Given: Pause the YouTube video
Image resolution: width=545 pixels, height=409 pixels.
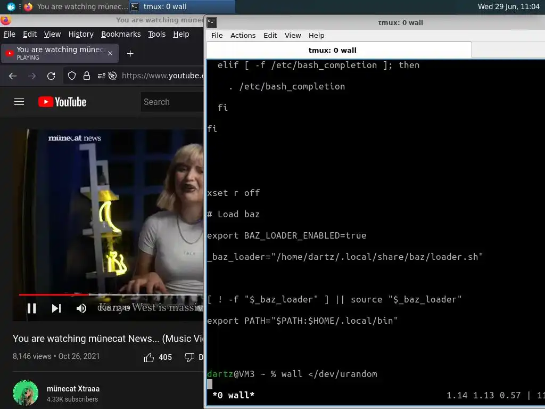Looking at the screenshot, I should click(31, 308).
